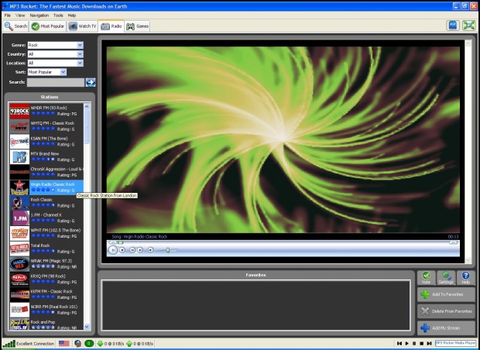Click the Vote button
The image size is (480, 350).
426,278
